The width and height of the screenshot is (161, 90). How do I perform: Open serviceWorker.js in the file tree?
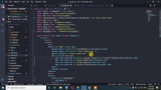pyautogui.click(x=16, y=66)
